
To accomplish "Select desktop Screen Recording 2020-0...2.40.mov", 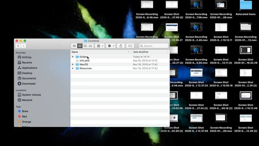I will coord(196,32).
